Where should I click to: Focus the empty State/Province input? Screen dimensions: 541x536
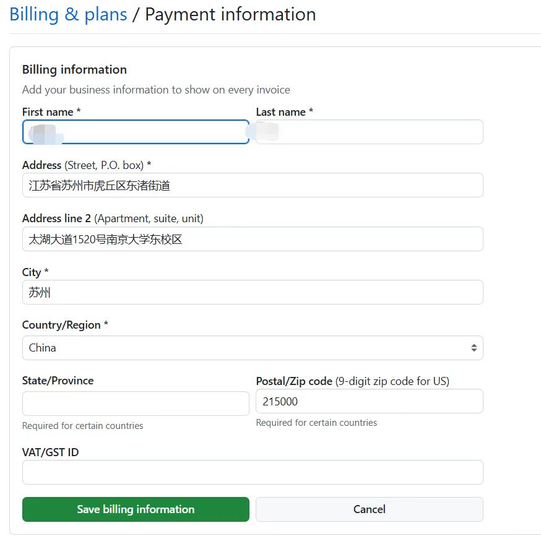(136, 404)
